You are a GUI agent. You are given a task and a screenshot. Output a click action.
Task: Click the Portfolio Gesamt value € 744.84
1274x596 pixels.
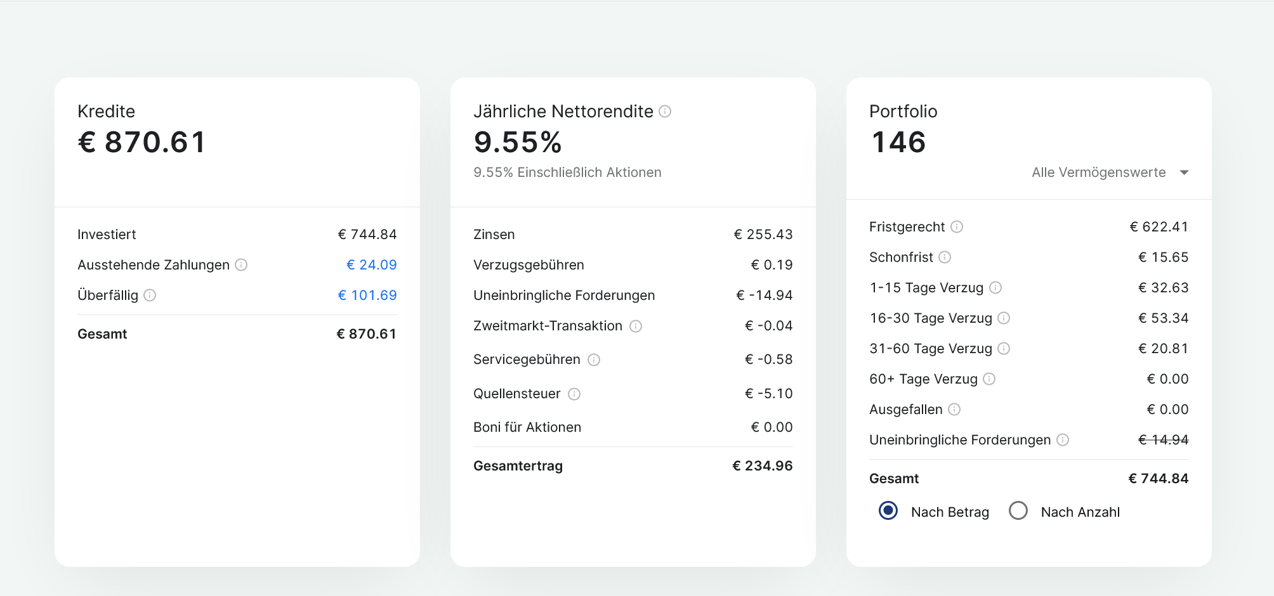coord(1159,479)
